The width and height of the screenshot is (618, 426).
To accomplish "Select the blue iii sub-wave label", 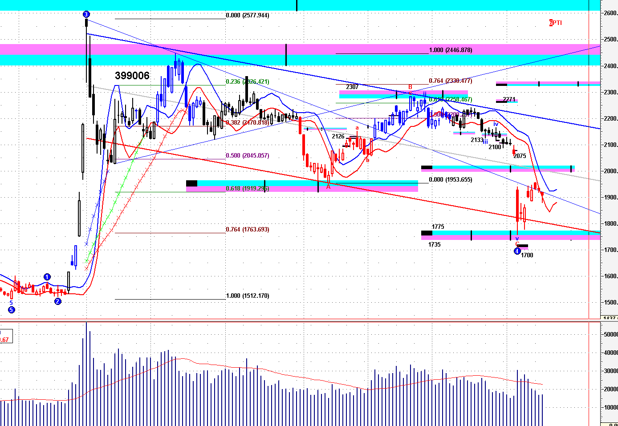I will 486,142.
